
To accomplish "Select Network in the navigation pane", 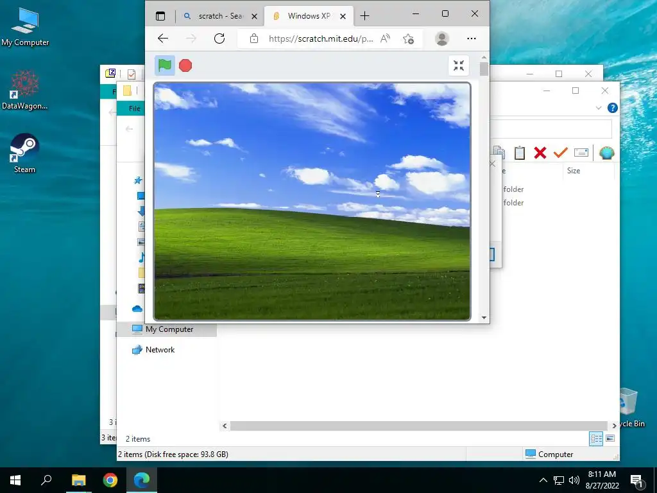I will point(160,350).
